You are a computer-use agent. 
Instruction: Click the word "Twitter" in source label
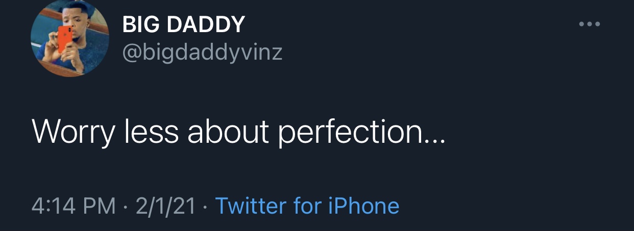pyautogui.click(x=251, y=206)
